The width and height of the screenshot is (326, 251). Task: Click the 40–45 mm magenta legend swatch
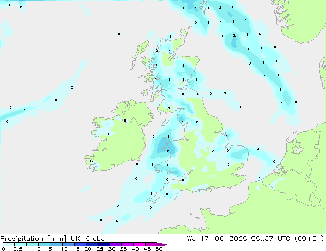tap(139, 244)
